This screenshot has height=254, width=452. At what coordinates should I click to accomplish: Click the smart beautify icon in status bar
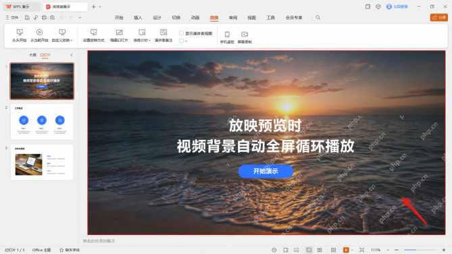pyautogui.click(x=274, y=250)
